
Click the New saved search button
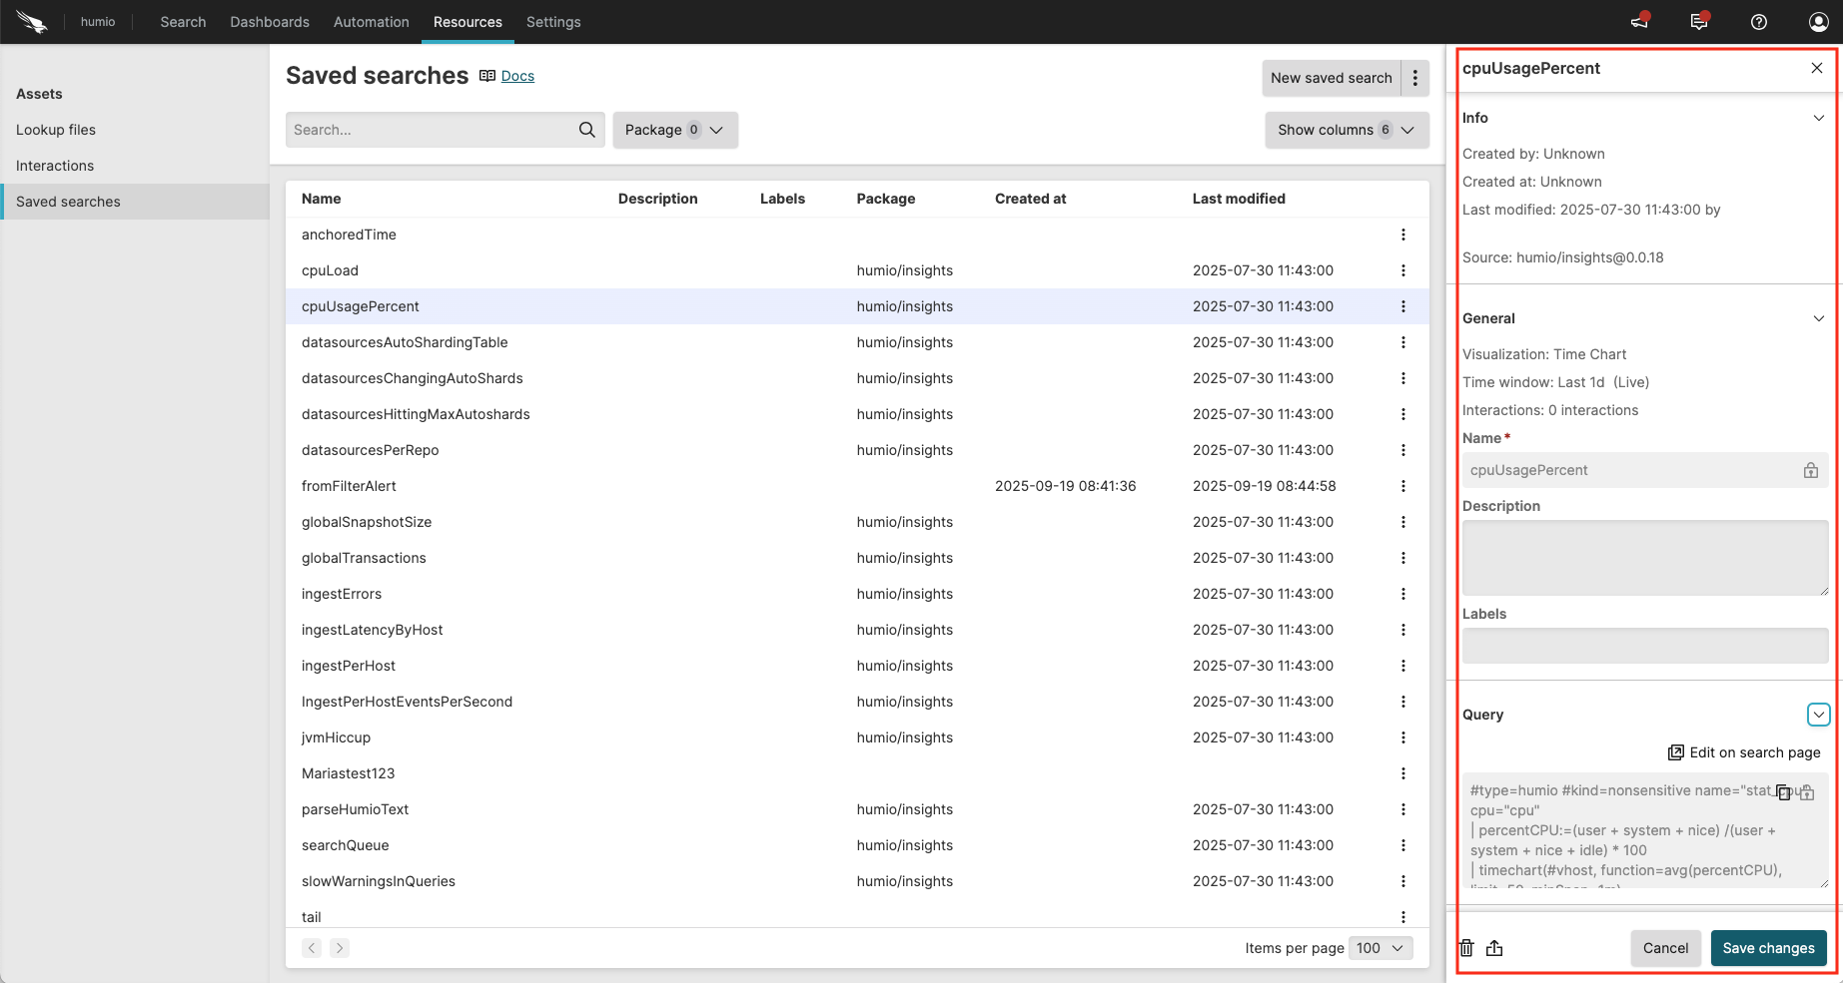coord(1332,78)
